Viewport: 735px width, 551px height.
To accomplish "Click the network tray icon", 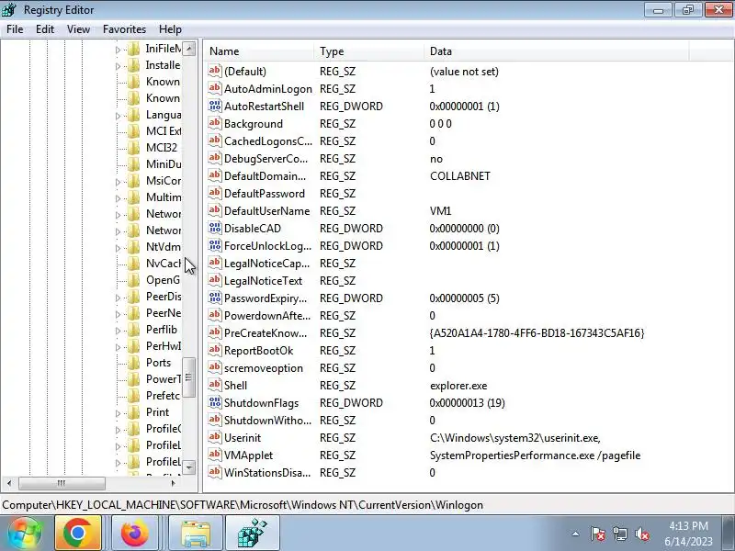I will (x=619, y=534).
